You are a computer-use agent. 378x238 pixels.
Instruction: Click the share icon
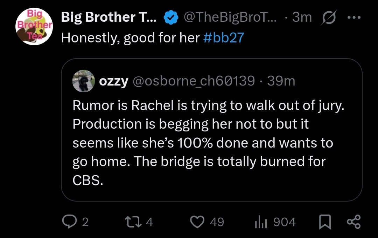353,222
